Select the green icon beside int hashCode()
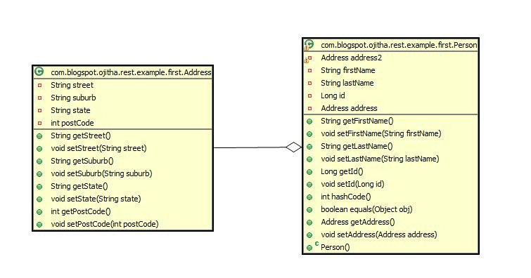531x278 pixels. (x=309, y=197)
